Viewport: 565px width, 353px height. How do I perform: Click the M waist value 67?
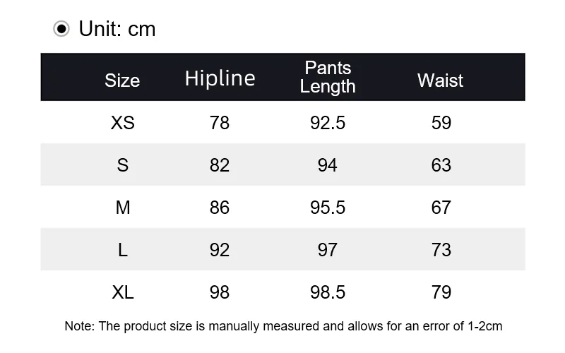click(x=441, y=208)
